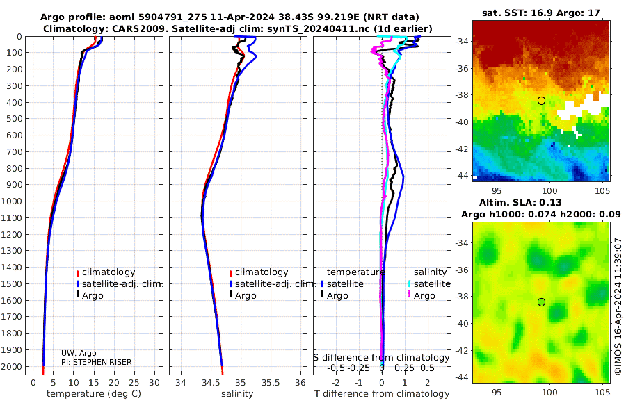626x403 pixels.
Task: Click the cyan salinity satellite legend marker
Action: [409, 284]
